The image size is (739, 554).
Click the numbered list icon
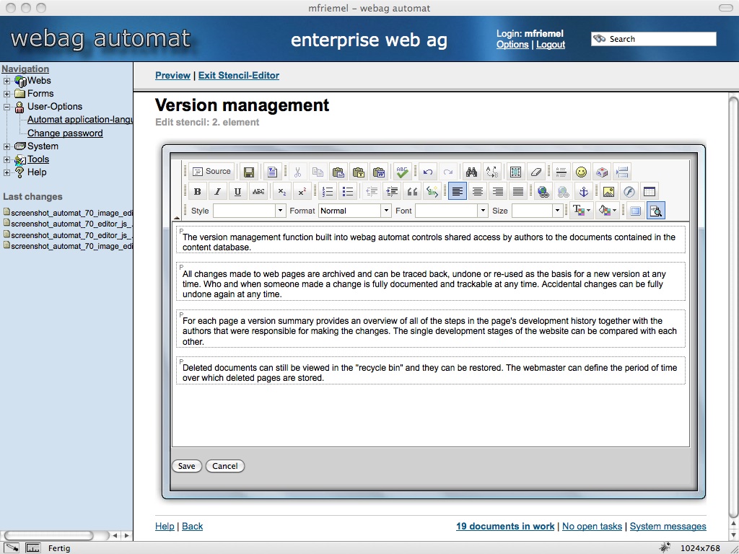(x=327, y=191)
